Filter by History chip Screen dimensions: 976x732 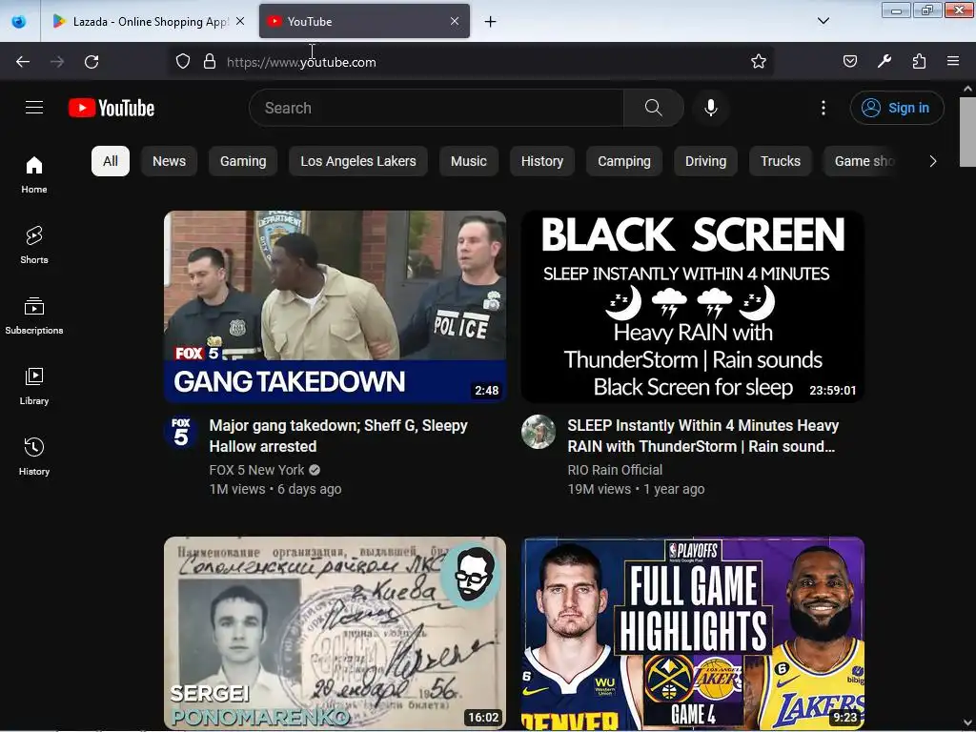pyautogui.click(x=542, y=161)
